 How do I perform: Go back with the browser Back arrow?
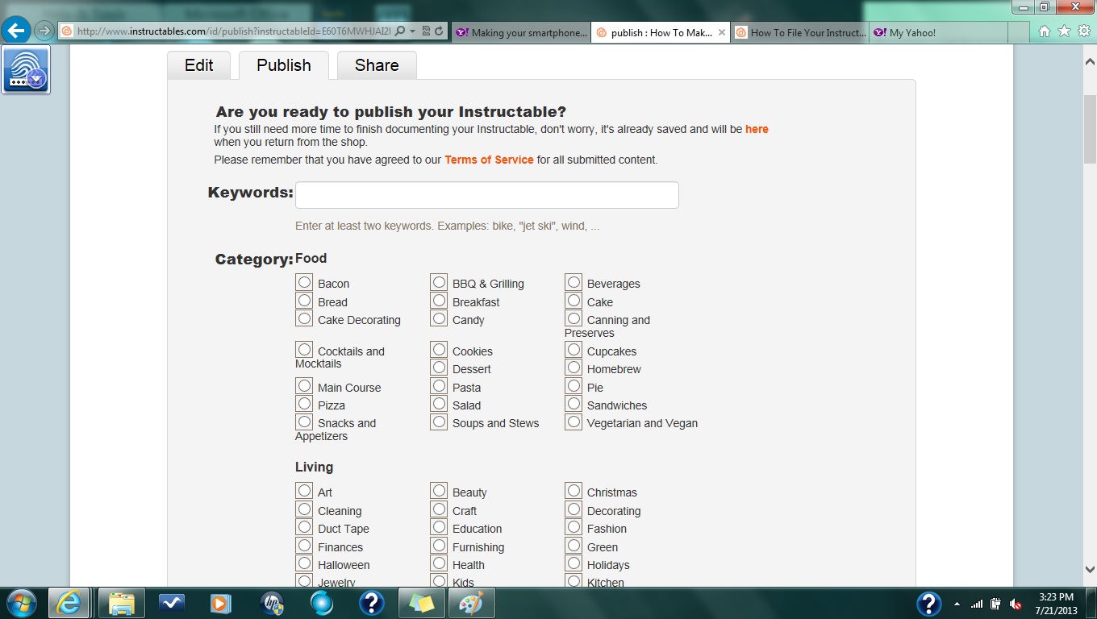click(x=16, y=31)
